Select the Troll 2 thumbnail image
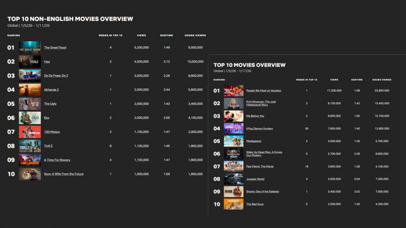Screen dimensions: 406x228 (x=30, y=146)
